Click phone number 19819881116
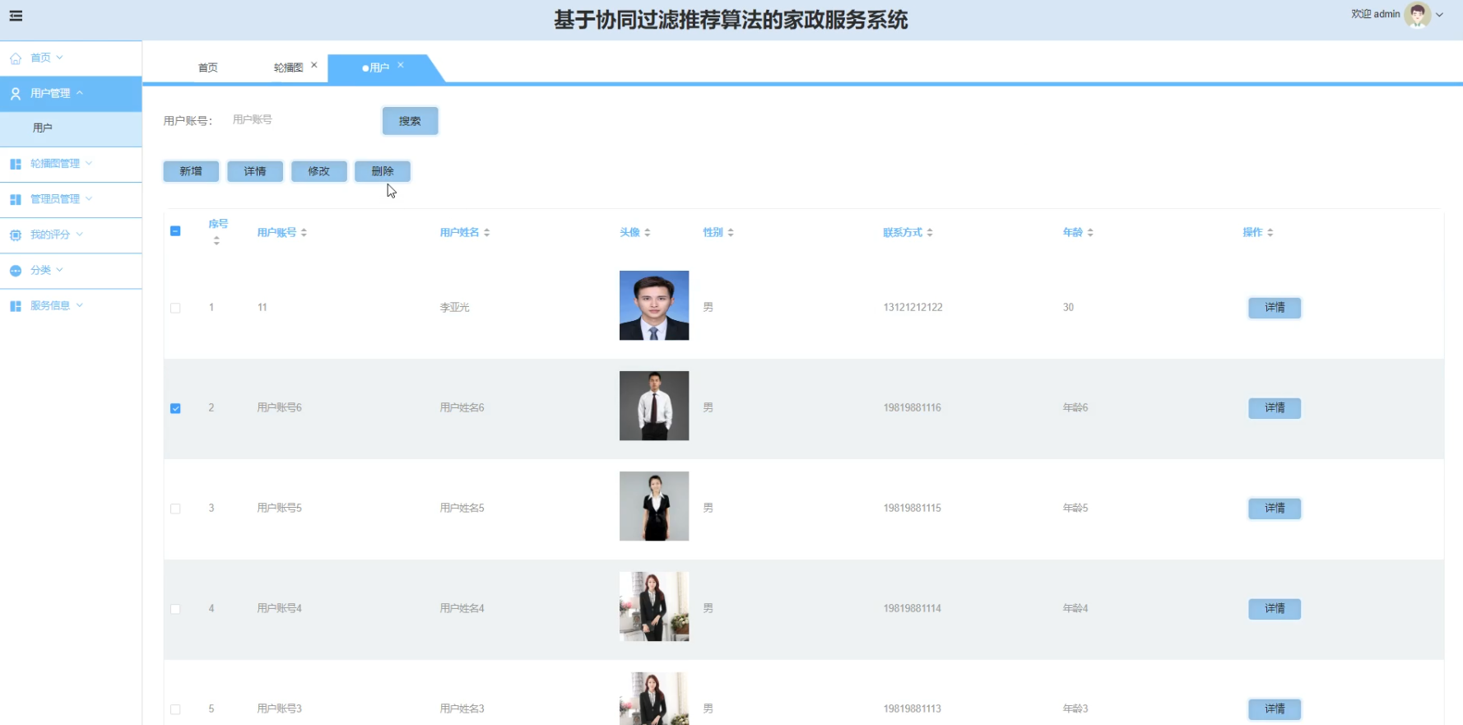 [912, 408]
